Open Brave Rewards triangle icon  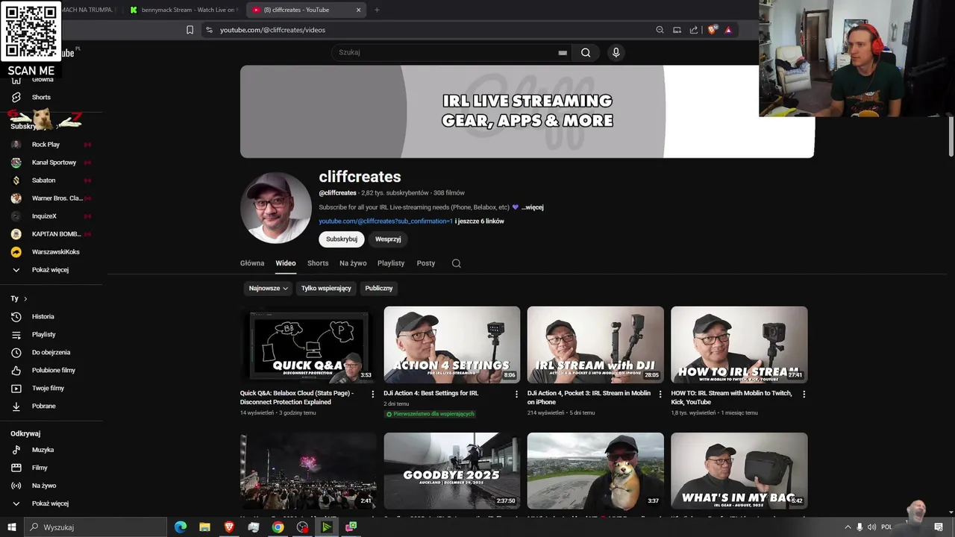coord(728,30)
